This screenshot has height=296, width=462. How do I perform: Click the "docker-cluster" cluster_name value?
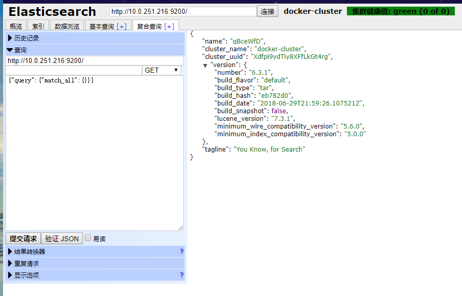[x=279, y=49]
